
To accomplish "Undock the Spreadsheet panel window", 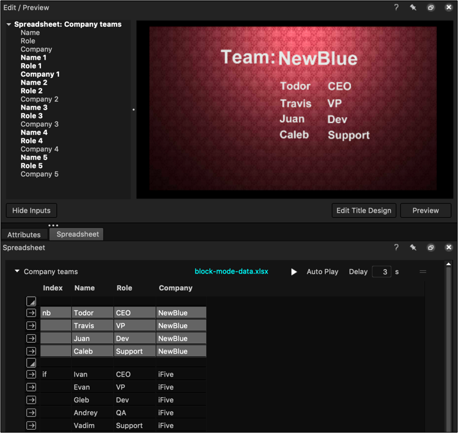I will 430,248.
